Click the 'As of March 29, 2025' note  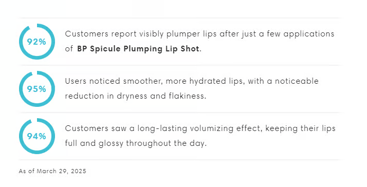point(52,171)
